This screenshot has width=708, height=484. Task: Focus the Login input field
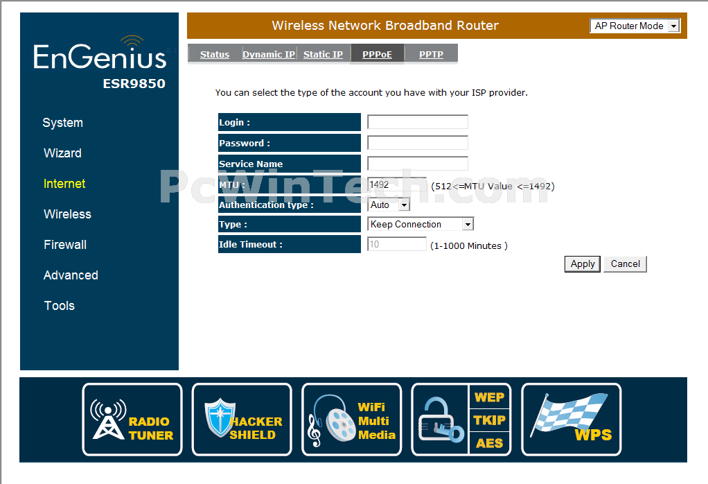pos(418,122)
